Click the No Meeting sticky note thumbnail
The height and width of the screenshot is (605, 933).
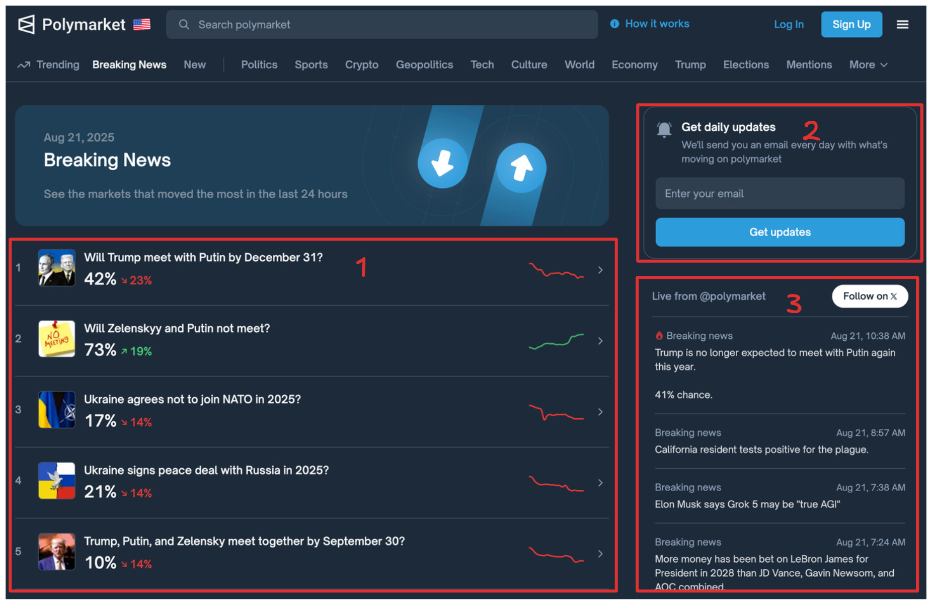[57, 339]
